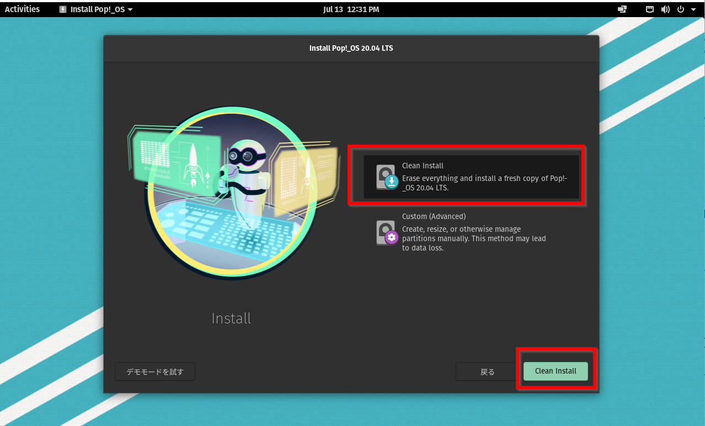The height and width of the screenshot is (426, 705).
Task: Select the Clean Install option
Action: click(471, 177)
